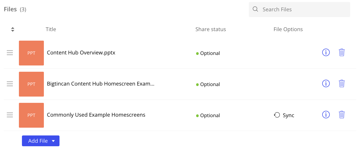Open info for Commonly Used Example Homescreens

point(326,115)
